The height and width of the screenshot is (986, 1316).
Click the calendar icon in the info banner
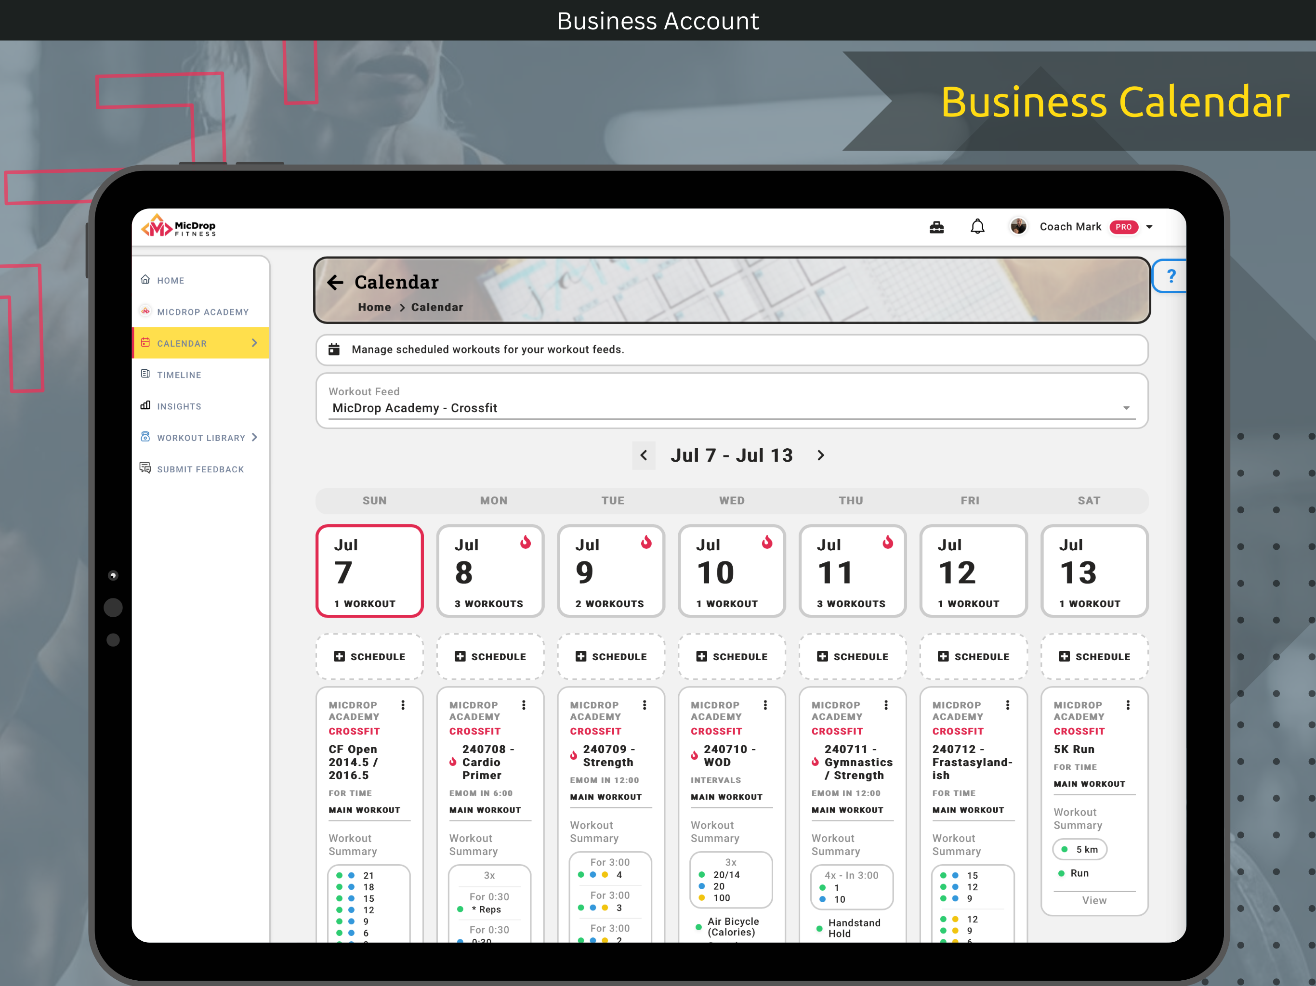point(334,349)
